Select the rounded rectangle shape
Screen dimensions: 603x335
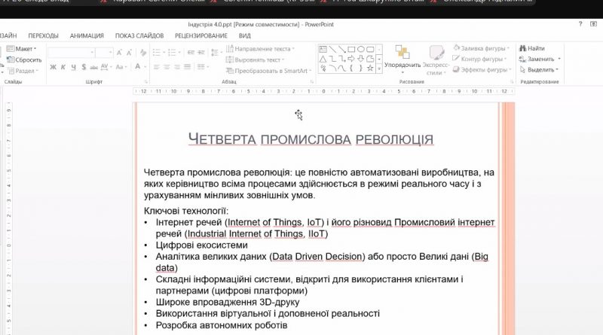(370, 49)
